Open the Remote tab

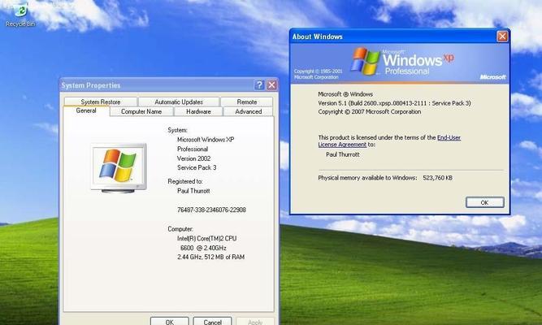pyautogui.click(x=247, y=102)
